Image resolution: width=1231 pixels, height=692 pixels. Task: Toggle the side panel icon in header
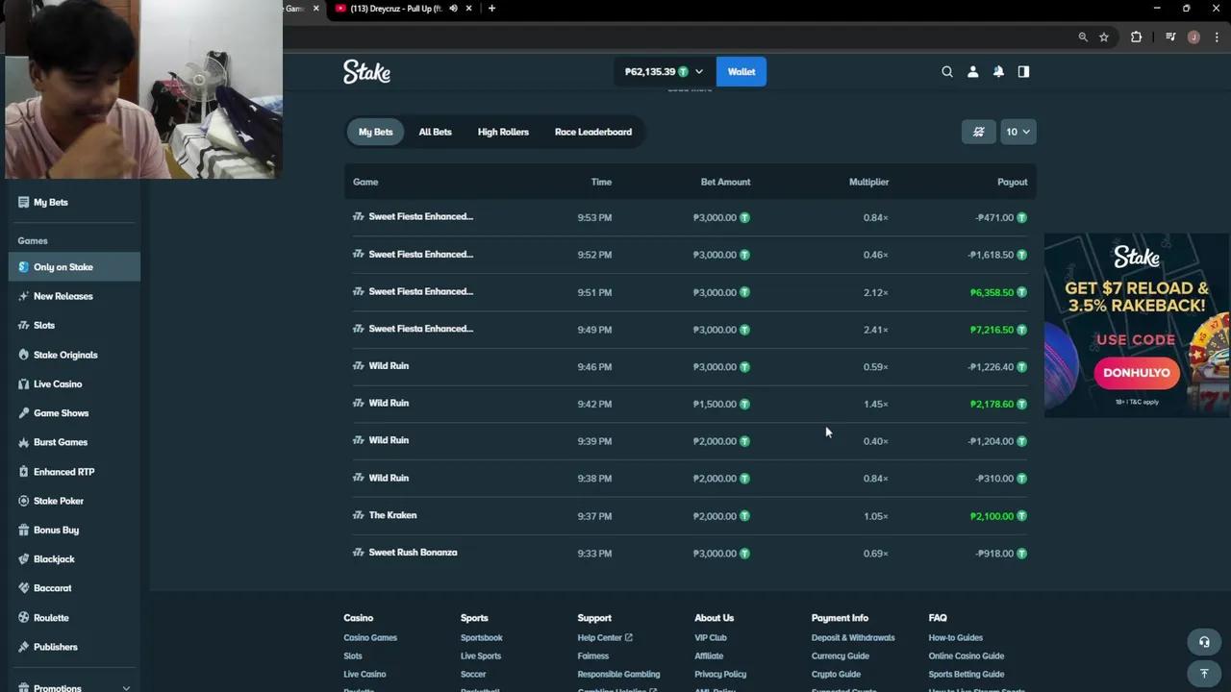pos(1023,72)
